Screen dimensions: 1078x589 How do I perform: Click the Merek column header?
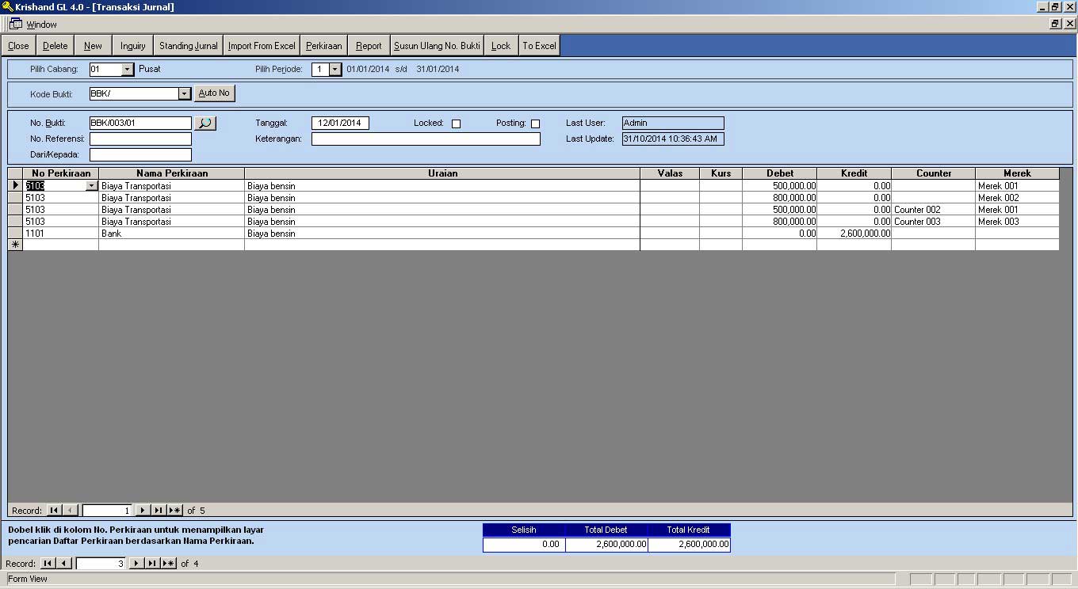pos(1017,173)
